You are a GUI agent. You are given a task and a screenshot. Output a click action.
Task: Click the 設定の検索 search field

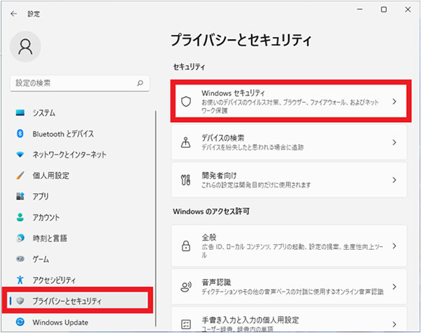click(80, 83)
